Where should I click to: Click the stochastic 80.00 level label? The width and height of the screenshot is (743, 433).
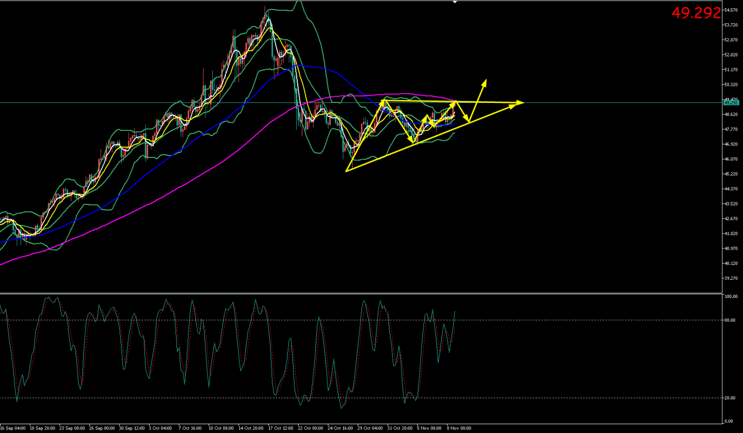(x=731, y=320)
